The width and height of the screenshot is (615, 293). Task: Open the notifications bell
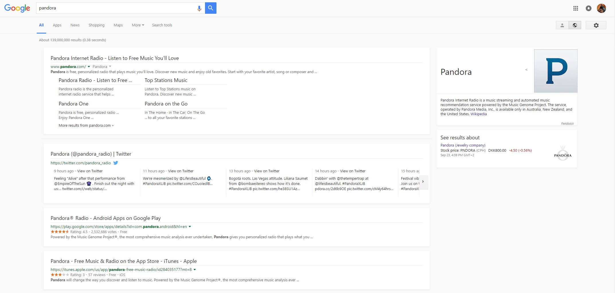(588, 8)
